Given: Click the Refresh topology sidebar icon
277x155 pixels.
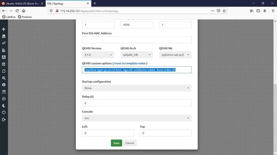Looking at the screenshot, I should coord(4,71).
